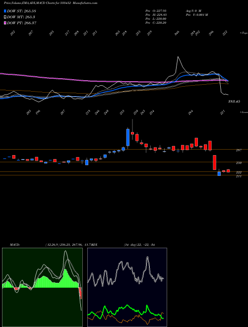Click the white DOW MT legend swatch
This screenshot has height=327, width=248.
click(x=5, y=17)
